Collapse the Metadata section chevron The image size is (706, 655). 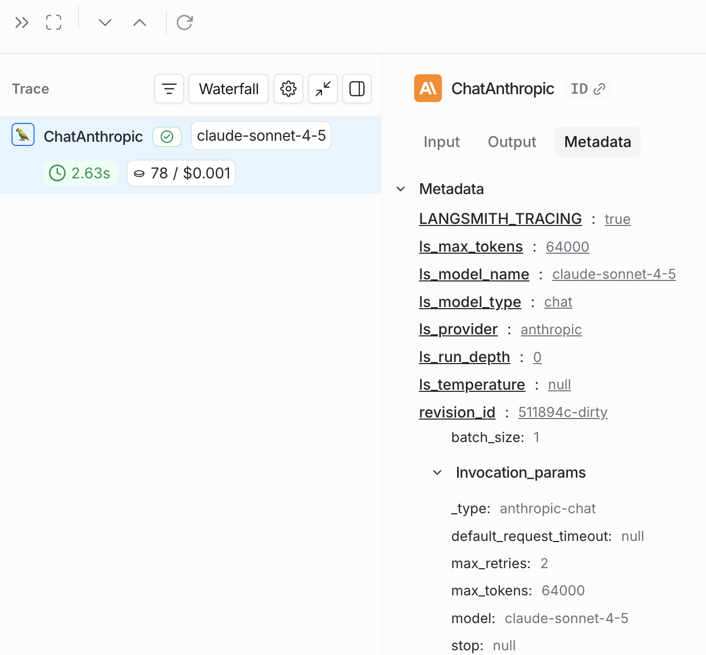coord(401,189)
